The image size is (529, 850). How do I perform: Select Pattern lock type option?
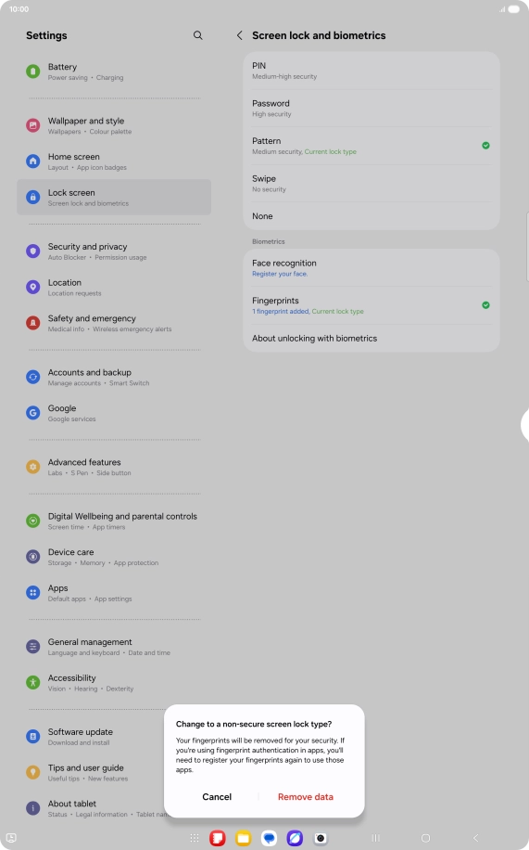[372, 146]
